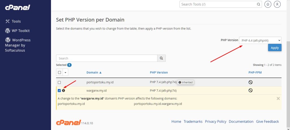Click the WordPress Manager logo icon
This screenshot has height=130, width=290.
(8, 40)
